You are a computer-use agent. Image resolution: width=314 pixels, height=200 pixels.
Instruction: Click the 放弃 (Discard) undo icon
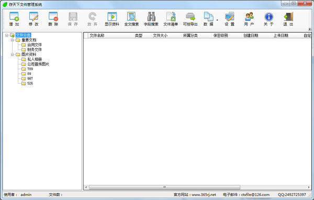[92, 17]
